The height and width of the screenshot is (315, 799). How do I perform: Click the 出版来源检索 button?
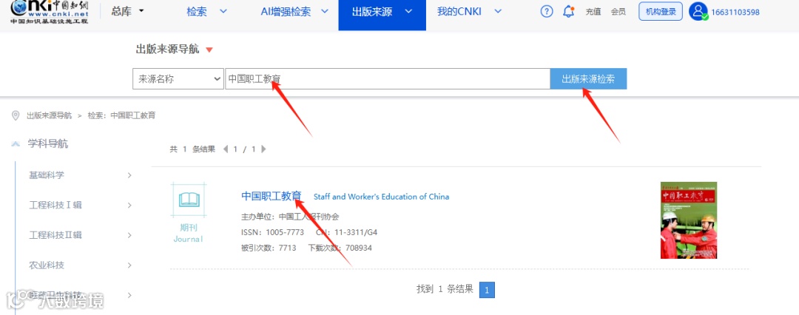588,79
